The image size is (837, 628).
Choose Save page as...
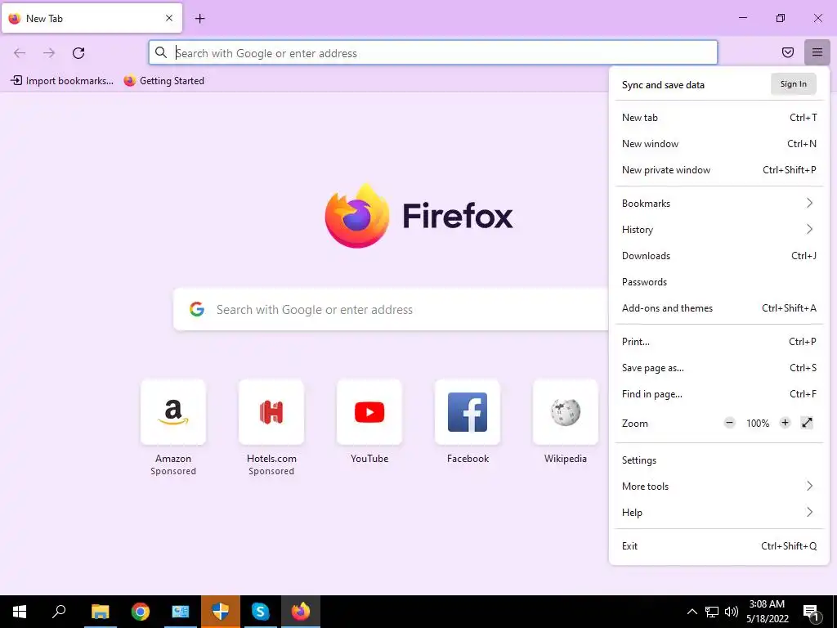pos(719,368)
